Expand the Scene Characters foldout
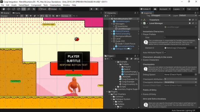200x112 pixels. pos(142,60)
